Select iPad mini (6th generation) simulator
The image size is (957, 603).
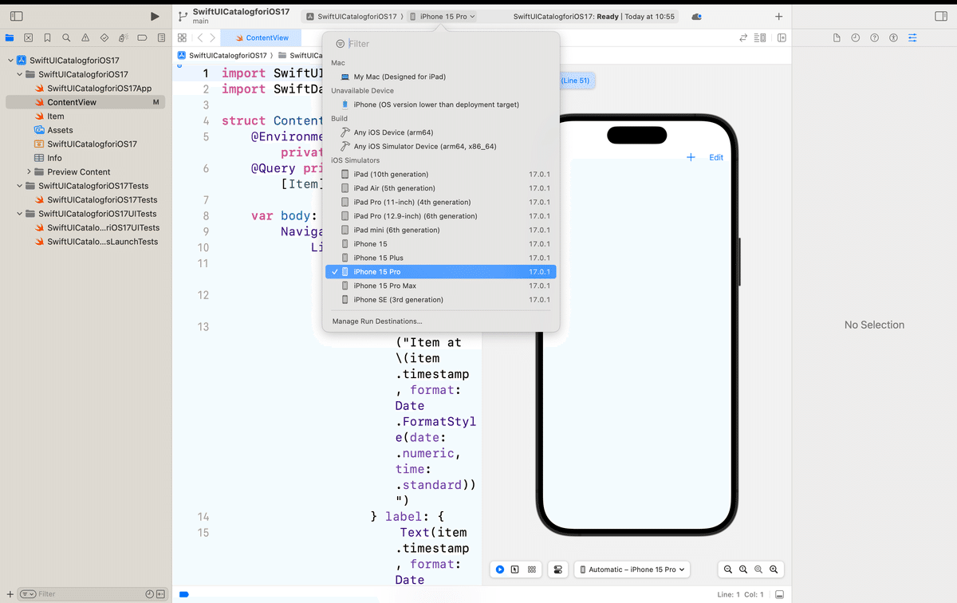(441, 230)
